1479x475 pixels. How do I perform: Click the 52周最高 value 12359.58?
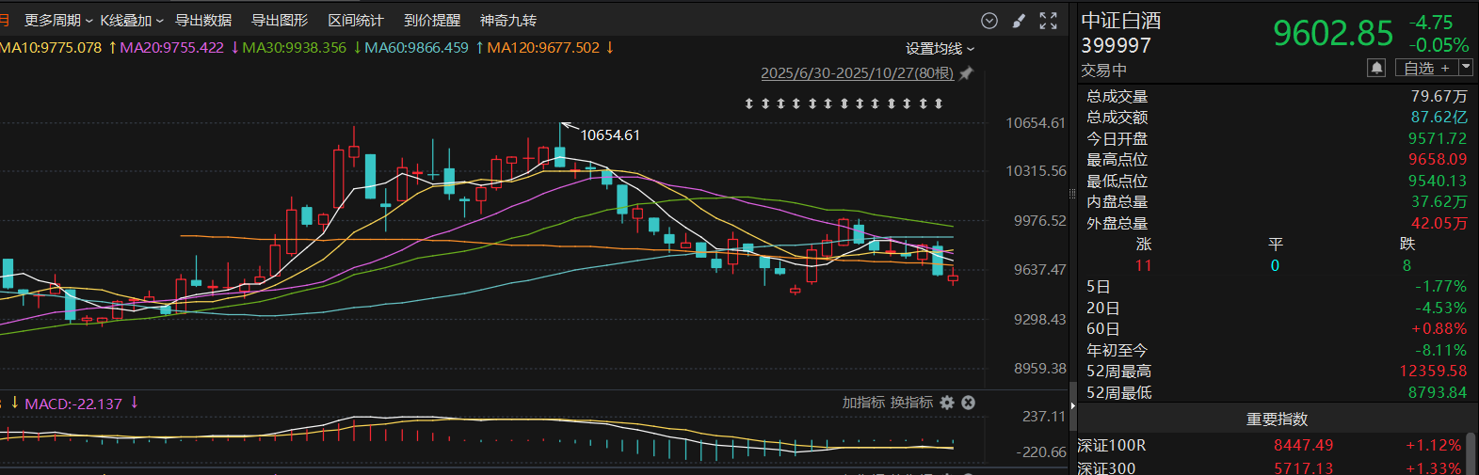pos(1433,372)
